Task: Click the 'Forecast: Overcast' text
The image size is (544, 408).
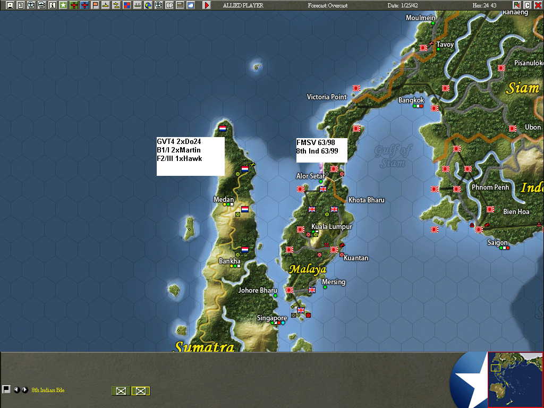Action: click(x=327, y=5)
